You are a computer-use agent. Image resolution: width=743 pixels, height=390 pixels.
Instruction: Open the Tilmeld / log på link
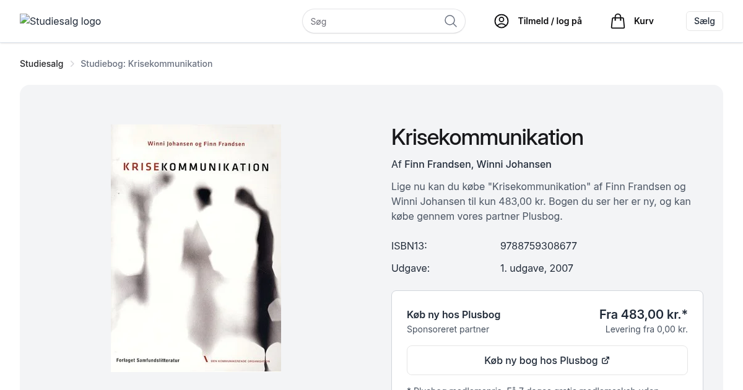(x=549, y=21)
